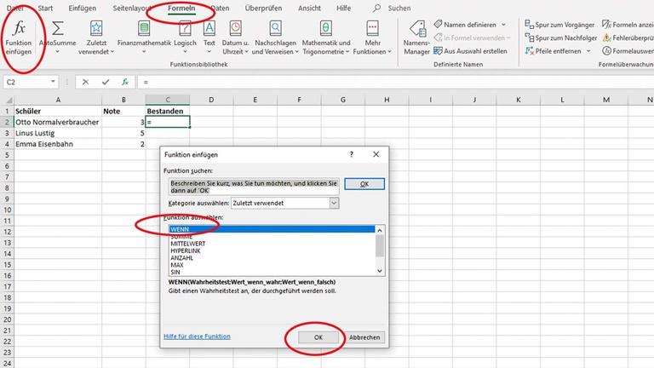
Task: Expand the In Formel verwenden dropdown
Action: pos(508,38)
